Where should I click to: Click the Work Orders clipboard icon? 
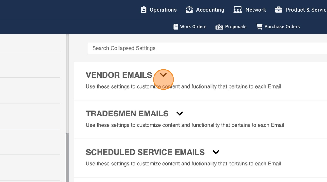point(176,27)
